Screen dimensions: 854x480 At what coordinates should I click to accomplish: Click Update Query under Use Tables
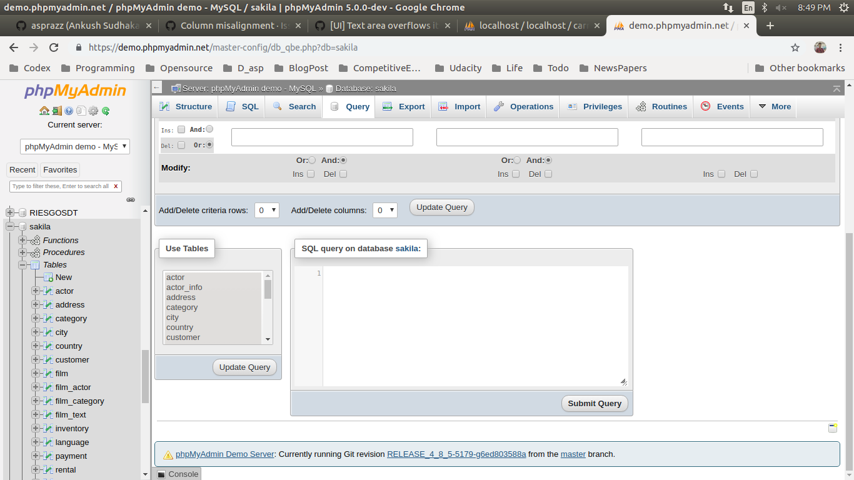(245, 367)
